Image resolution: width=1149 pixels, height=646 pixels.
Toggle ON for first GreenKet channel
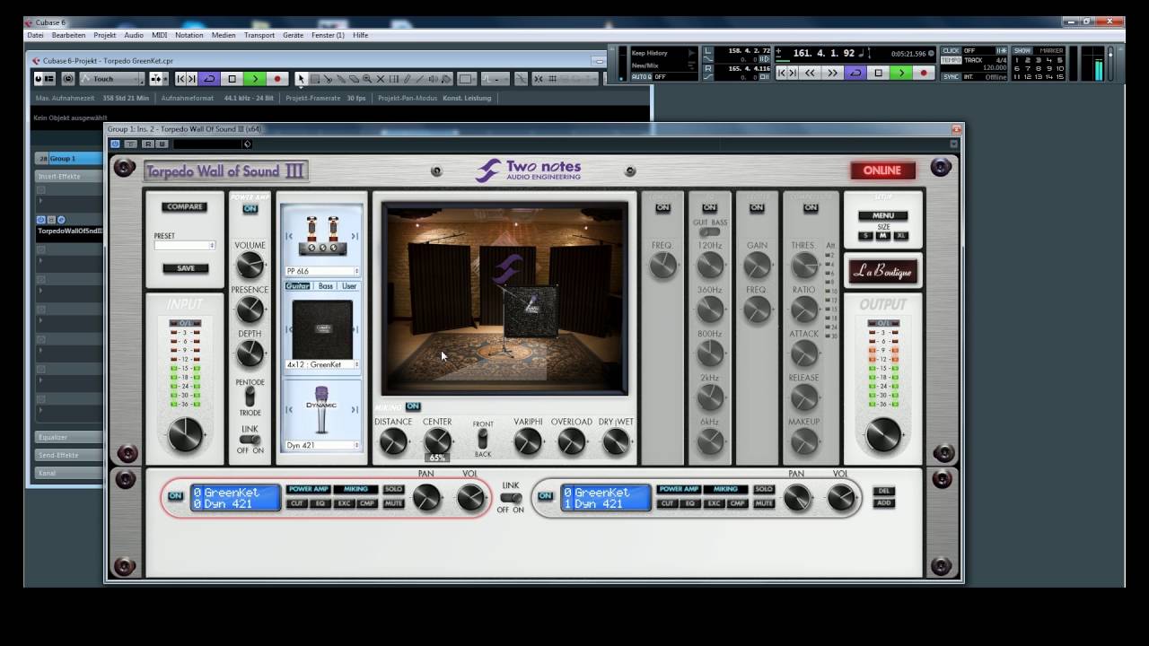click(x=175, y=495)
